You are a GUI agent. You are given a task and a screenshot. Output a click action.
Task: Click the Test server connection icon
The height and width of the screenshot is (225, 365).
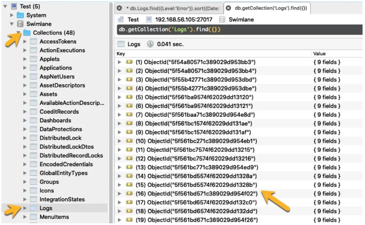click(14, 6)
